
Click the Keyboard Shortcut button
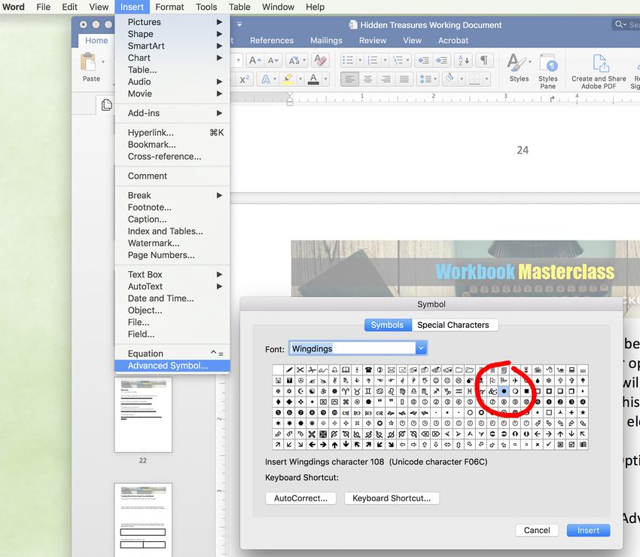point(392,498)
